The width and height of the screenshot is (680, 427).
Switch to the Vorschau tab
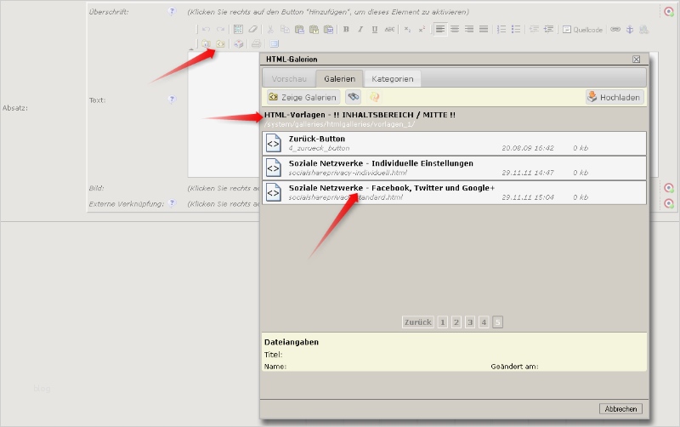click(289, 79)
